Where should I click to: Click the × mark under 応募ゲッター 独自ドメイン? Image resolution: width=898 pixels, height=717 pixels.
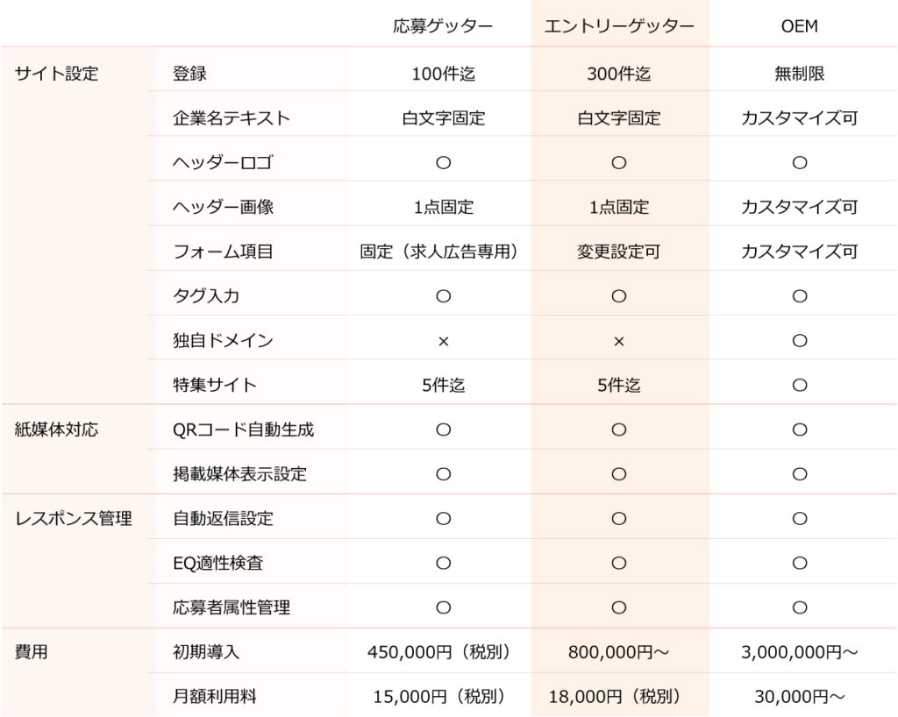[x=443, y=341]
